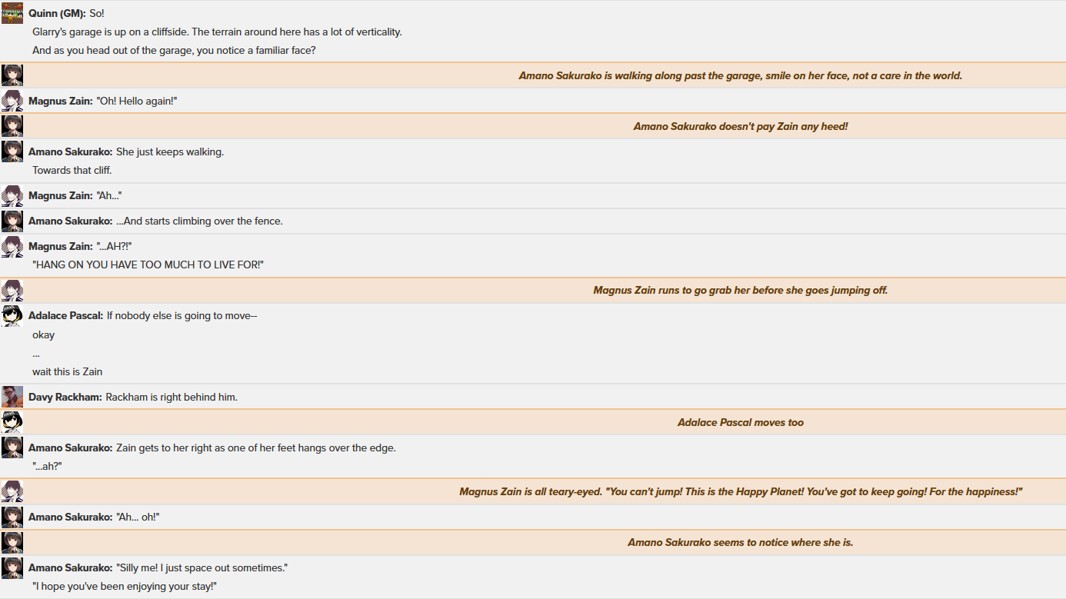
Task: Click 'Adalace Pascal:' speaker name
Action: [66, 315]
